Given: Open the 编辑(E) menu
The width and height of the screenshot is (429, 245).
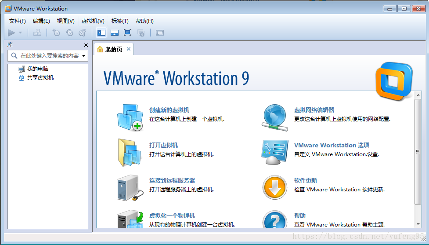Looking at the screenshot, I should pos(41,21).
